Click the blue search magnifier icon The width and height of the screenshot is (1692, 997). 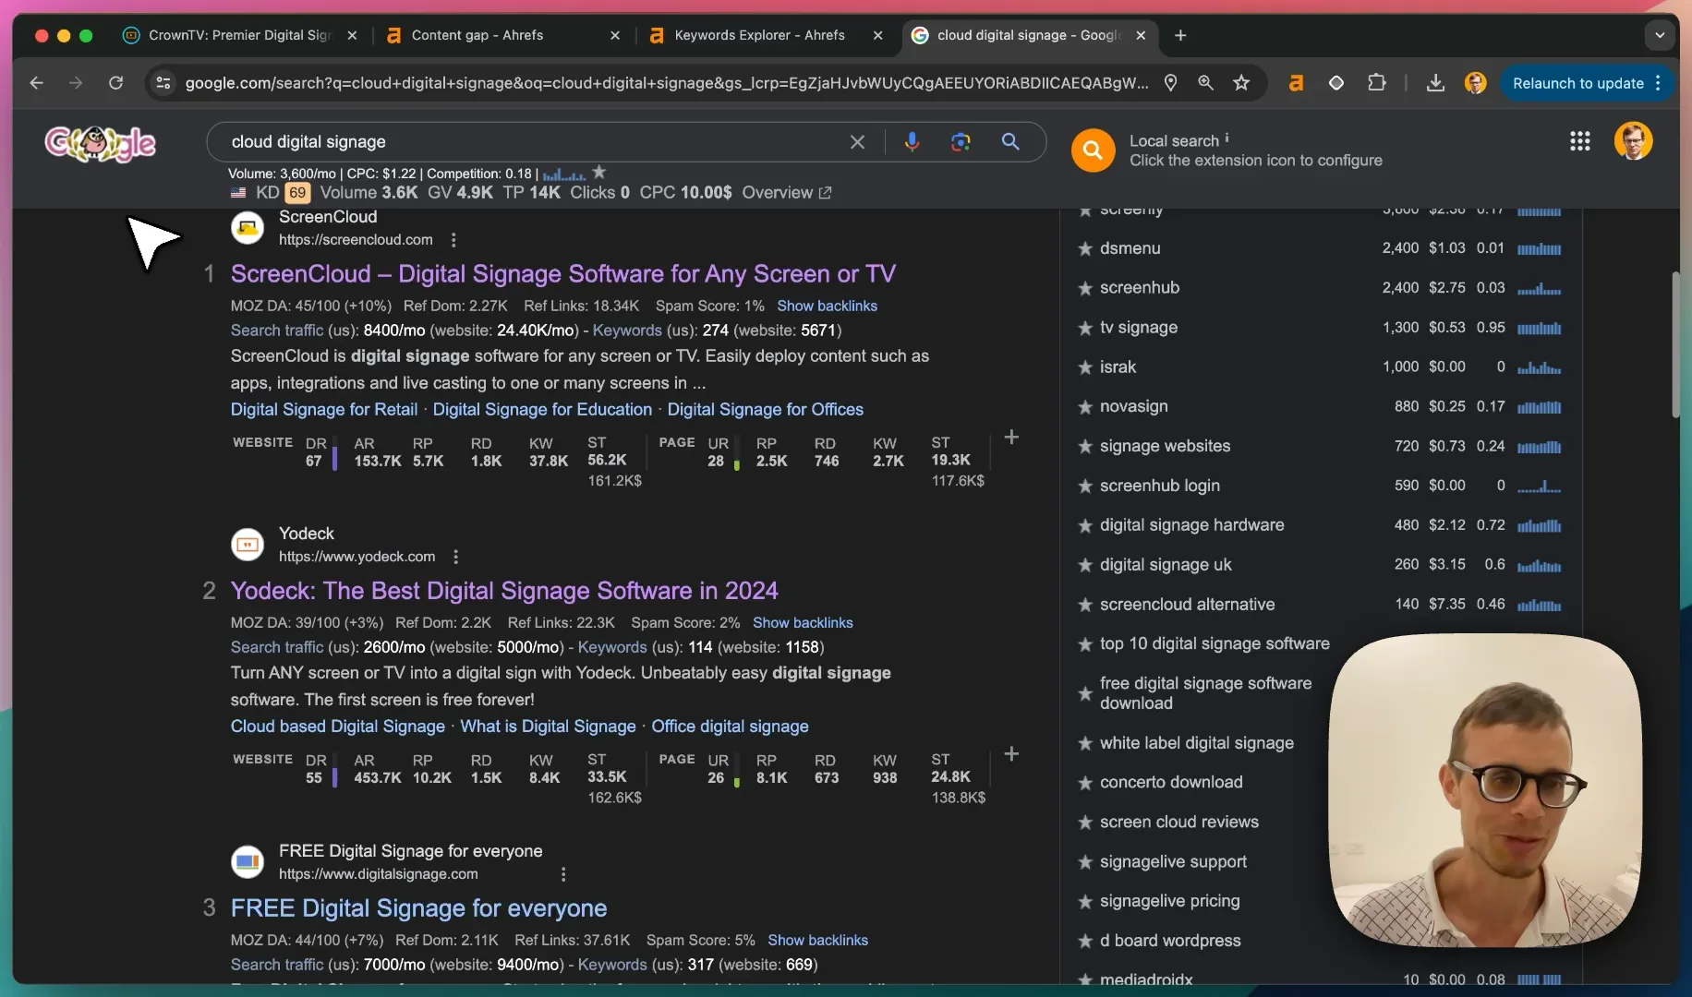pyautogui.click(x=1010, y=142)
